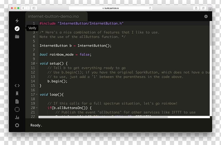
Task: Open the Settings gear icon
Action: coord(17,125)
